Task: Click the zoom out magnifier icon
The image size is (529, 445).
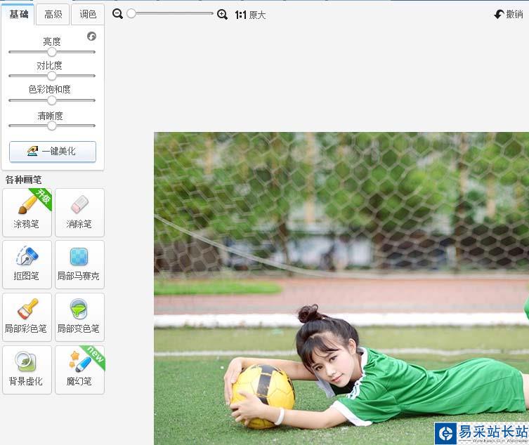Action: pos(117,14)
